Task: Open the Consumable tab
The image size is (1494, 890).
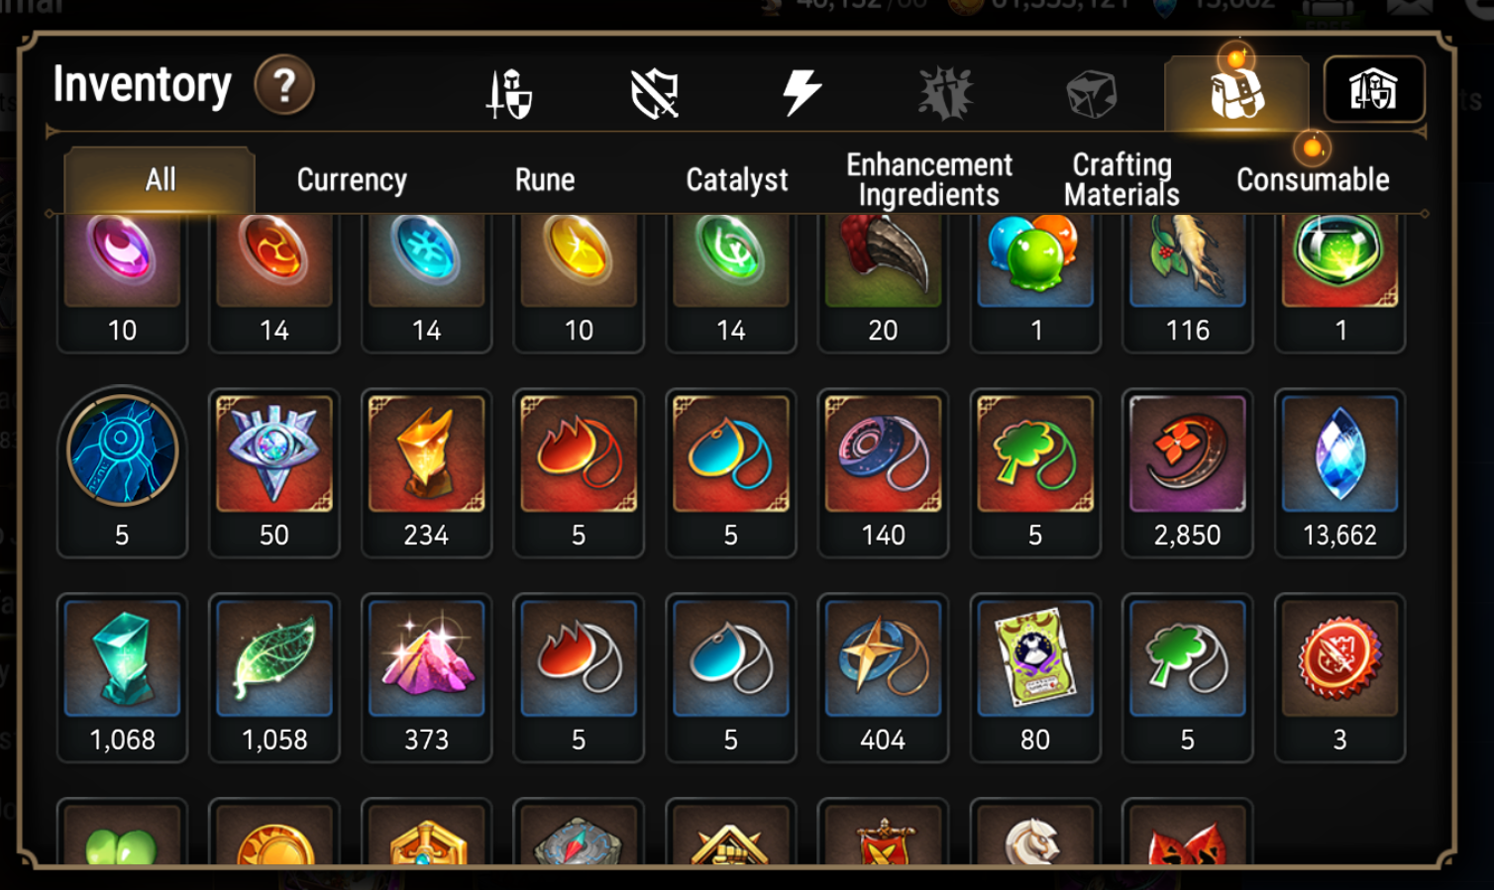Action: tap(1313, 179)
